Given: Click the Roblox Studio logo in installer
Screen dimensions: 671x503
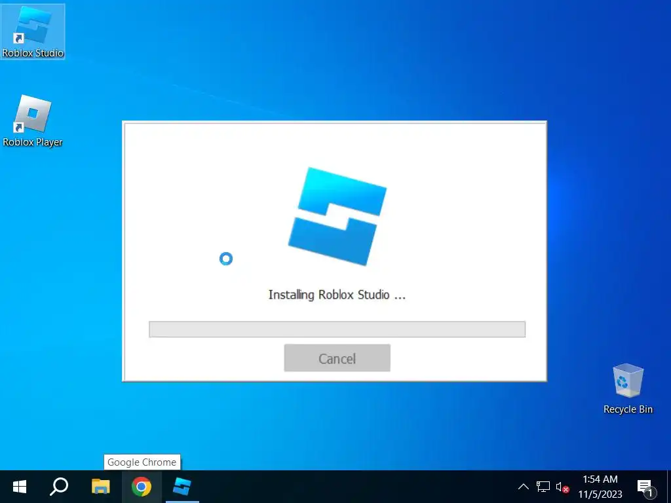Looking at the screenshot, I should (x=337, y=216).
